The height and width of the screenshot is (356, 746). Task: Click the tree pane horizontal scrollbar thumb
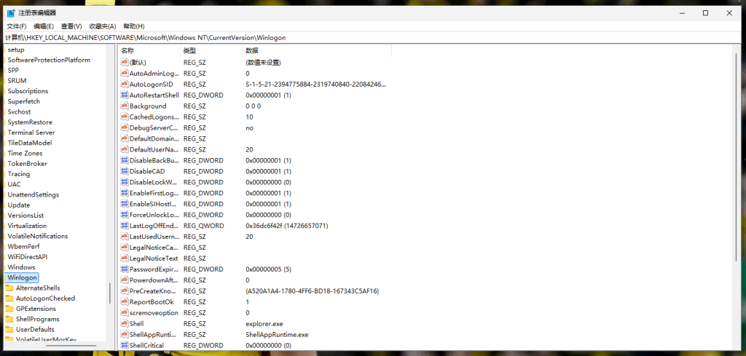(x=71, y=346)
